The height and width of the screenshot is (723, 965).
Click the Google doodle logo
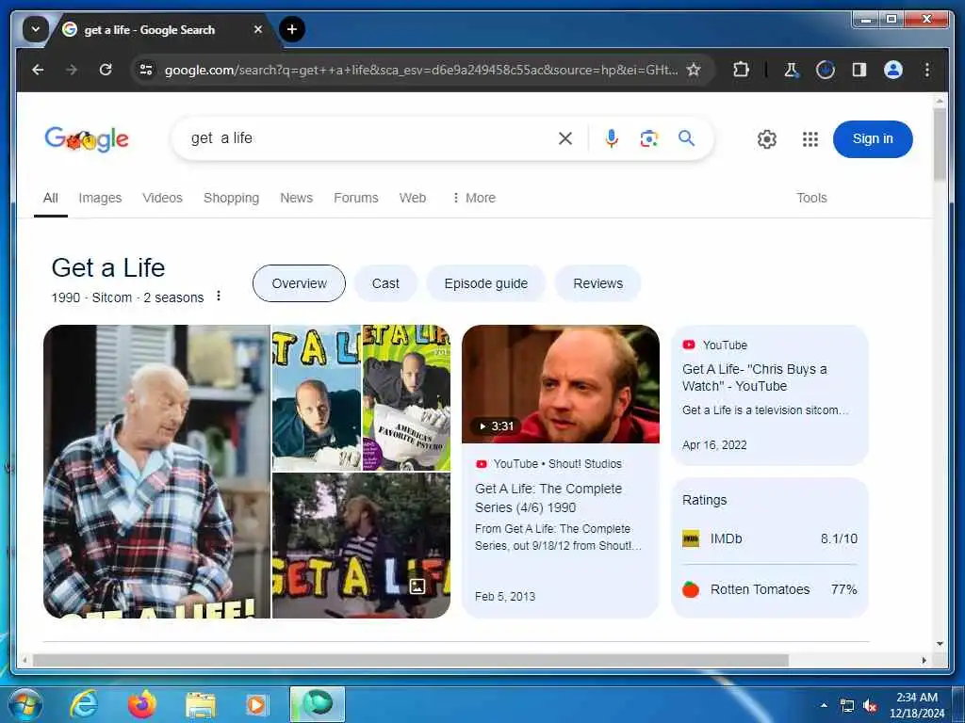pos(87,139)
